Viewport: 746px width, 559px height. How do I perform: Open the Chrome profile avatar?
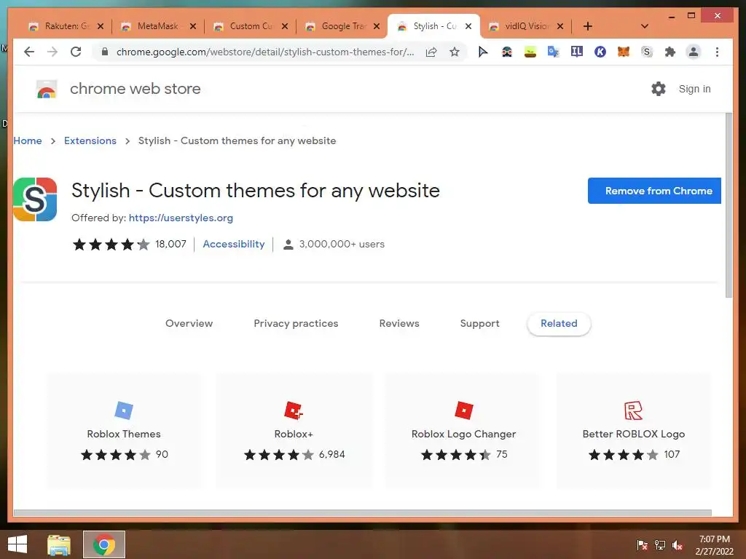[x=694, y=52]
